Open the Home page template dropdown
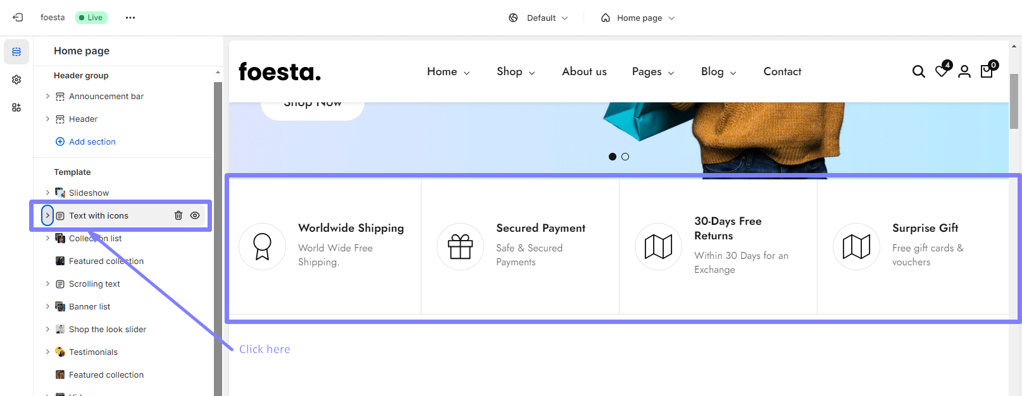Image resolution: width=1022 pixels, height=396 pixels. (638, 18)
